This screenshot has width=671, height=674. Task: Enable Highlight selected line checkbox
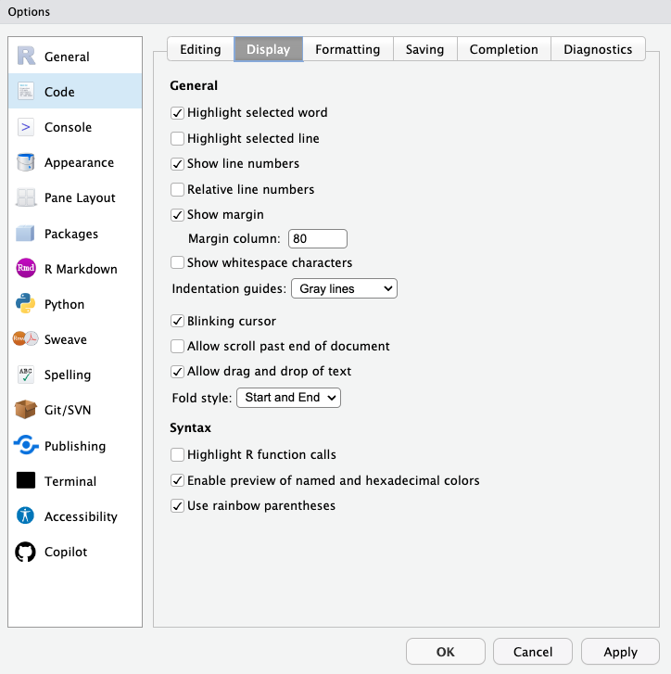178,139
